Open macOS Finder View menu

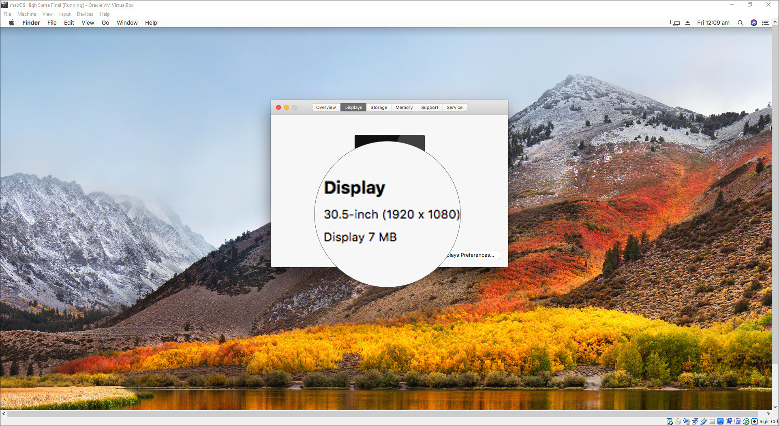(x=88, y=23)
